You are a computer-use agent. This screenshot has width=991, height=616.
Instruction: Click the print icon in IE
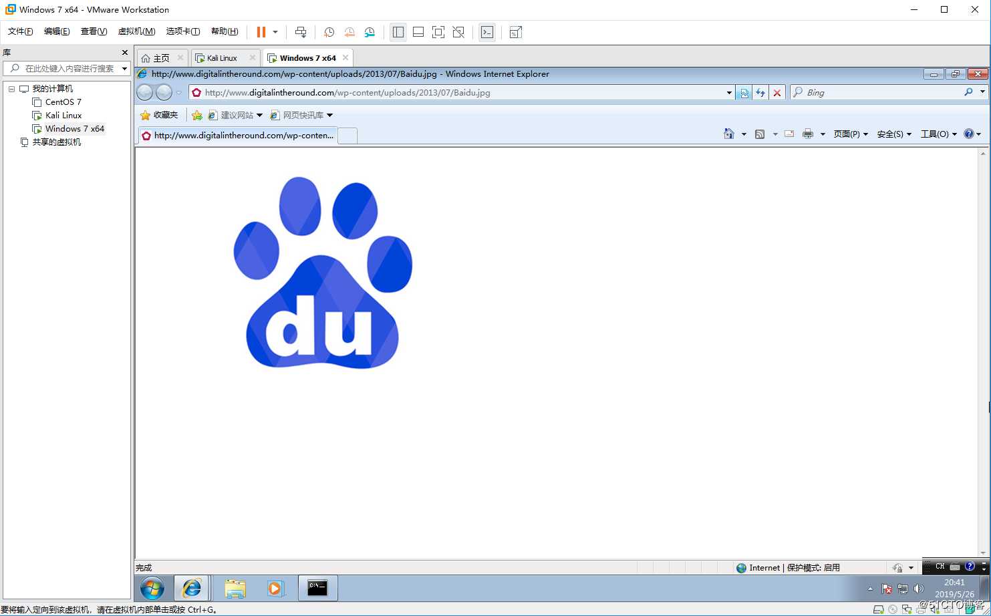tap(808, 134)
